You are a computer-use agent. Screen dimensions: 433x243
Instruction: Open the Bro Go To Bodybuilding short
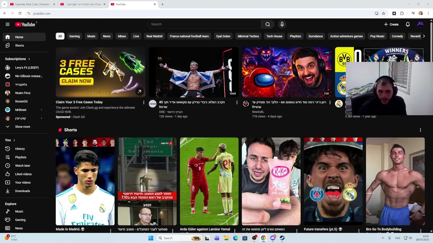395,181
